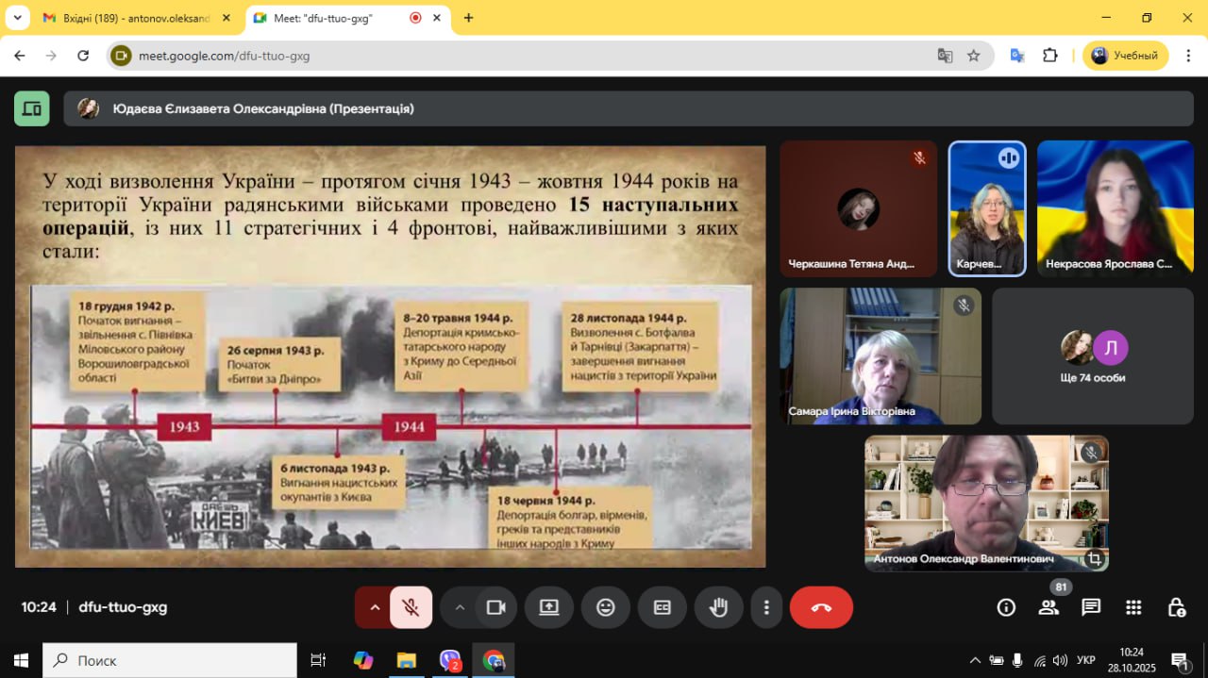Viewport: 1208px width, 678px height.
Task: Unmute the microphone
Action: [411, 607]
